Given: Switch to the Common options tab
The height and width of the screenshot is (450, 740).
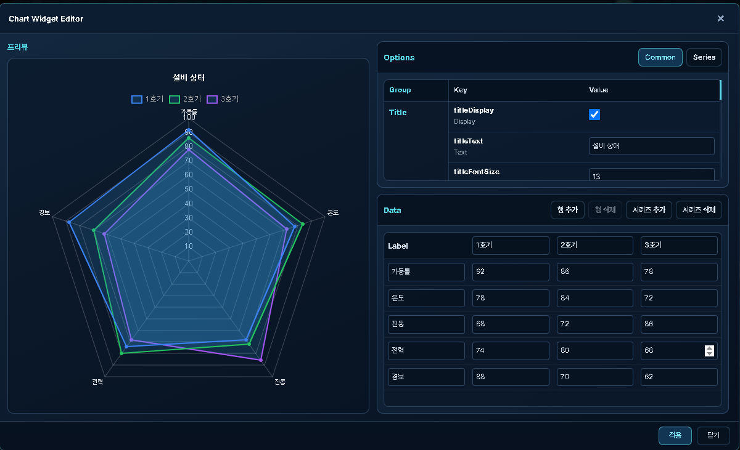Looking at the screenshot, I should point(660,57).
